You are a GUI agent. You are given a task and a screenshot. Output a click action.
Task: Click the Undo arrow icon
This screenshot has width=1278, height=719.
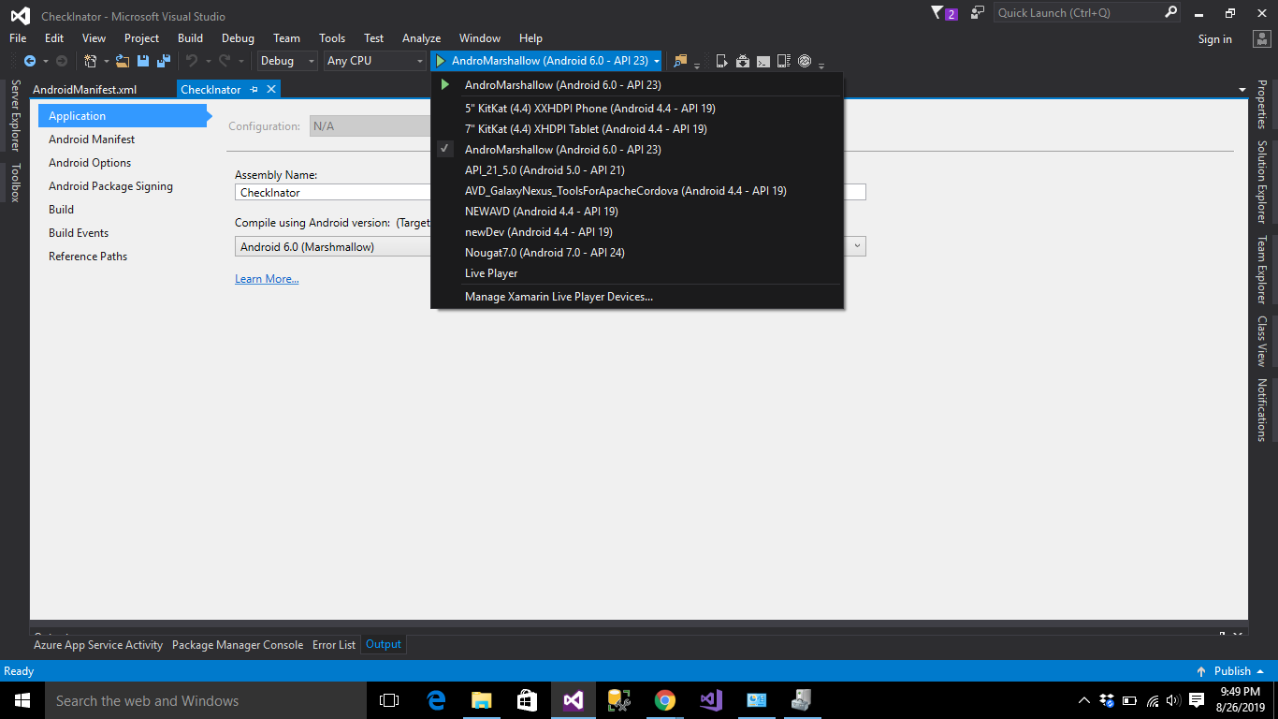(192, 61)
